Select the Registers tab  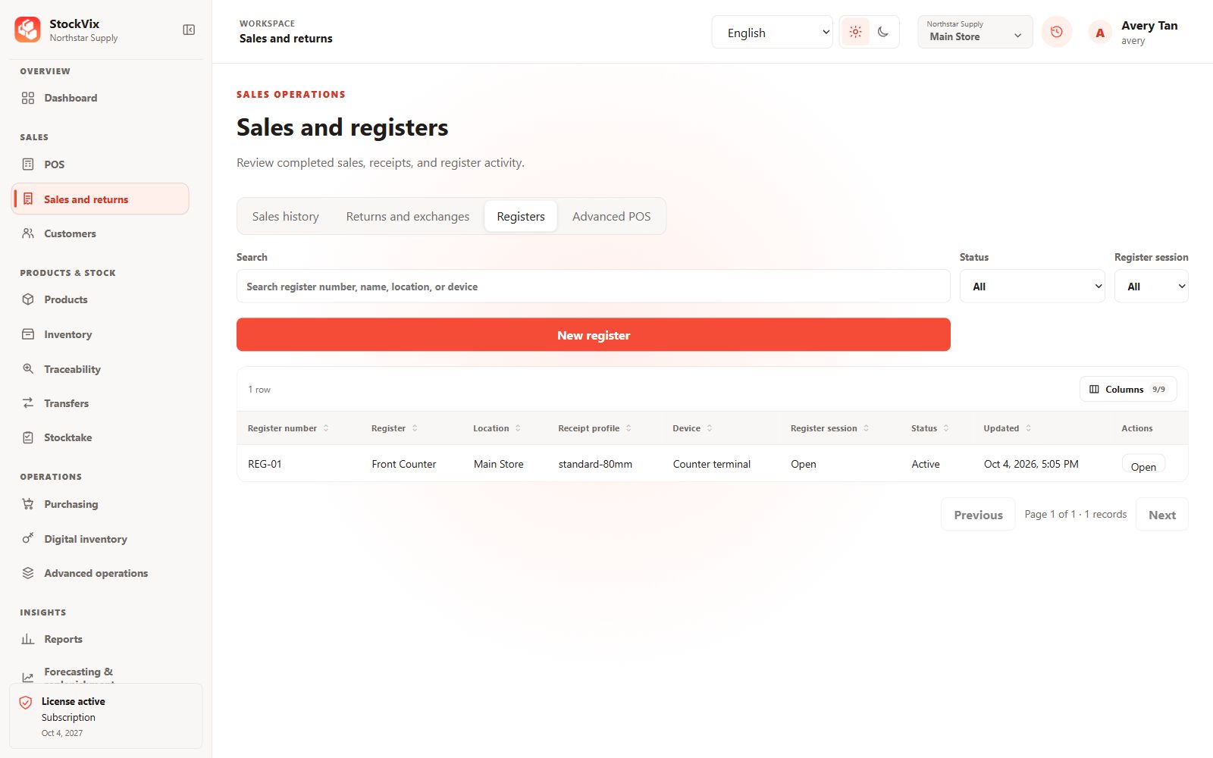[x=521, y=217]
